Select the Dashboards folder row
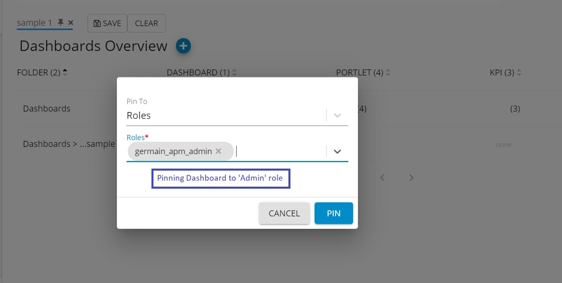This screenshot has height=283, width=562. (x=47, y=109)
